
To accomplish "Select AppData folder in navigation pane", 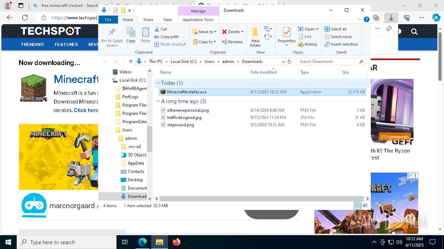I will [136, 163].
